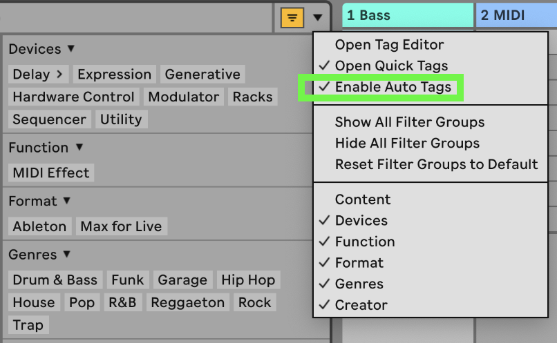
Task: Open the dropdown arrow beside the filter icon
Action: 317,17
